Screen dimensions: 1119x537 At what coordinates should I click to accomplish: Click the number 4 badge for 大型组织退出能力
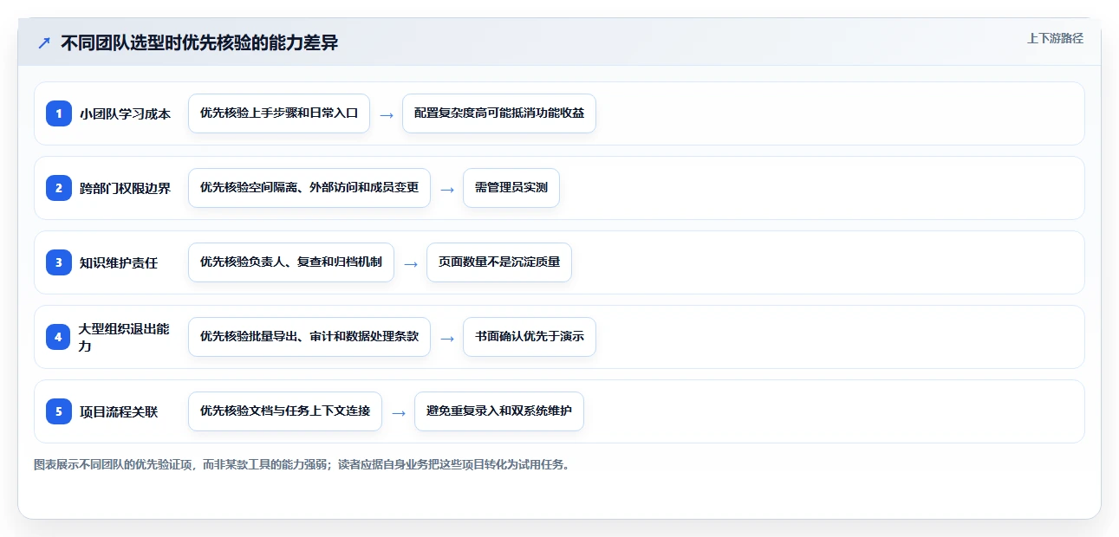point(59,337)
